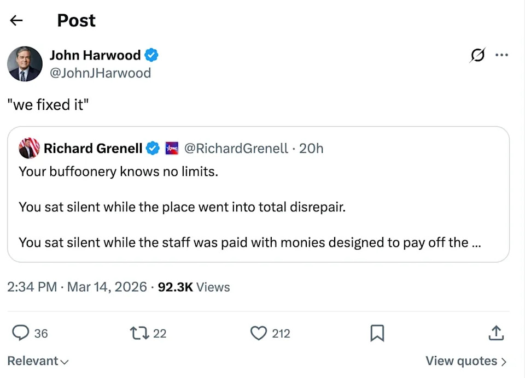This screenshot has height=378, width=525.
Task: Open the 92.3K Views link
Action: click(x=191, y=287)
